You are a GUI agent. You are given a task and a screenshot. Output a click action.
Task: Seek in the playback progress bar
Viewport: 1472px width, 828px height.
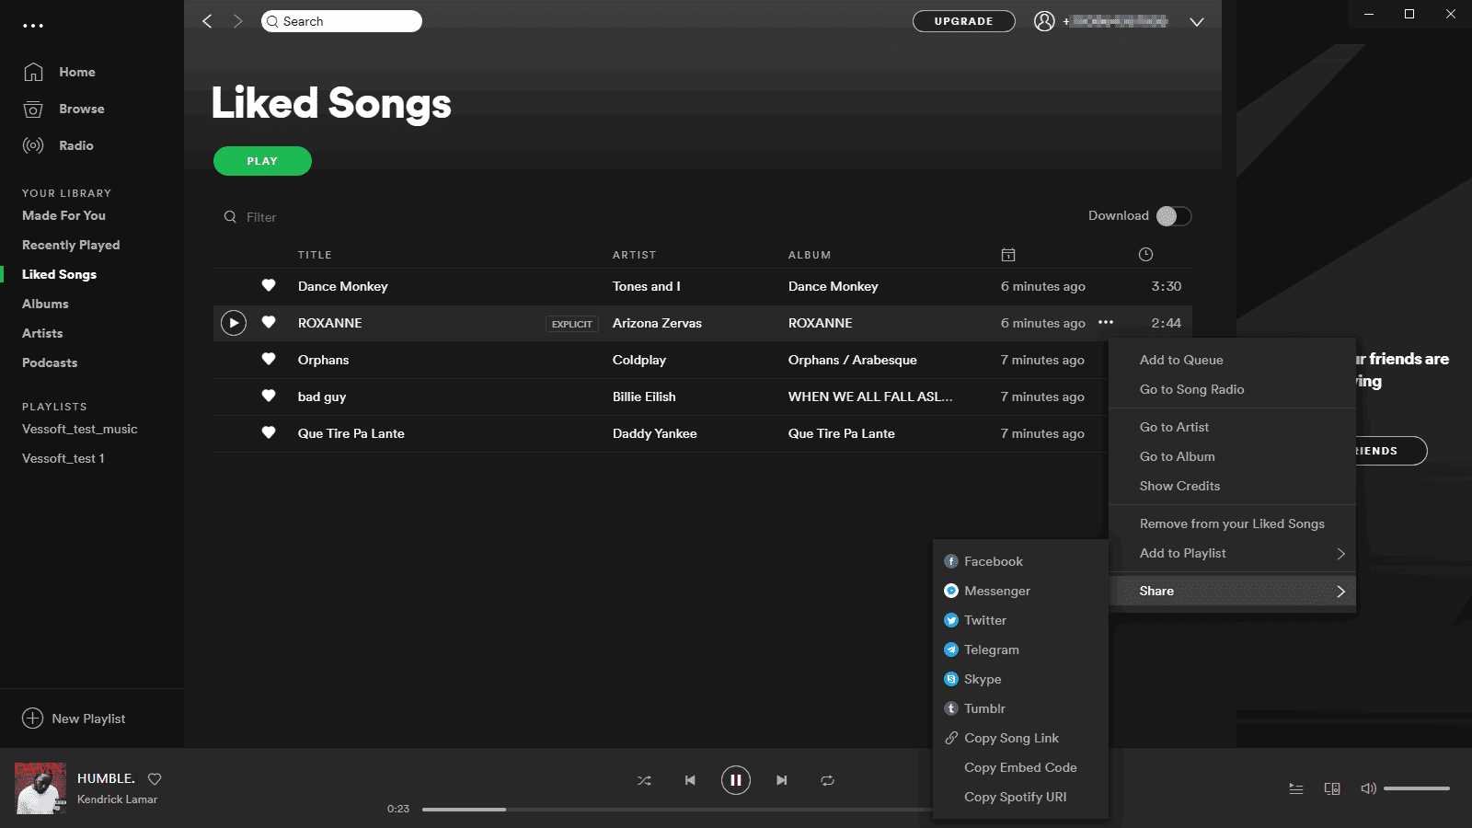pos(676,810)
